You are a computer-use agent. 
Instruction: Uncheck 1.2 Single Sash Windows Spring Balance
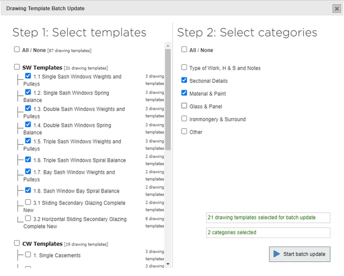28,92
